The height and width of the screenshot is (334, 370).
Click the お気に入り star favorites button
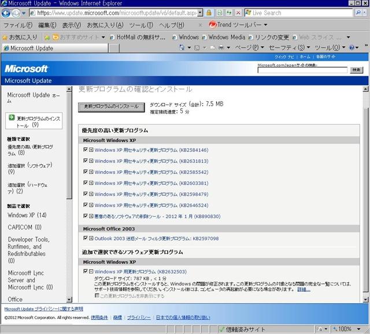[20, 37]
